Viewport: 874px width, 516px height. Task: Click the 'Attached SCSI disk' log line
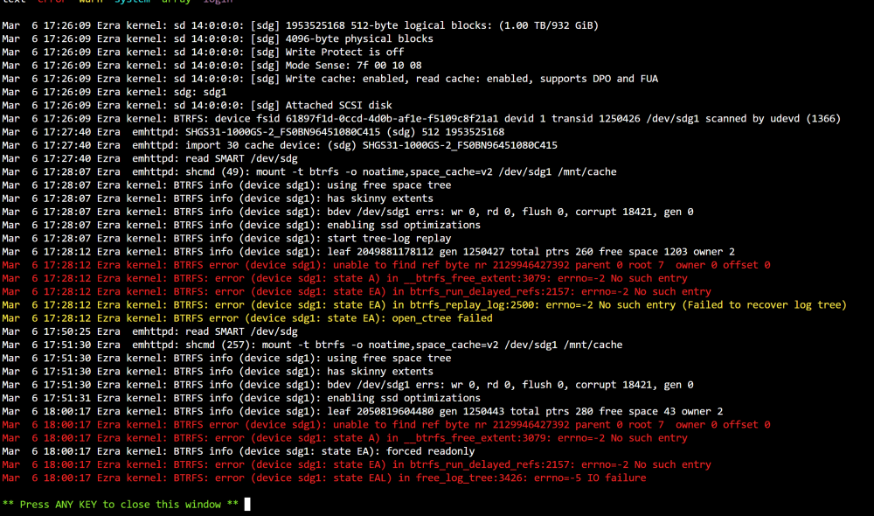[x=197, y=106]
